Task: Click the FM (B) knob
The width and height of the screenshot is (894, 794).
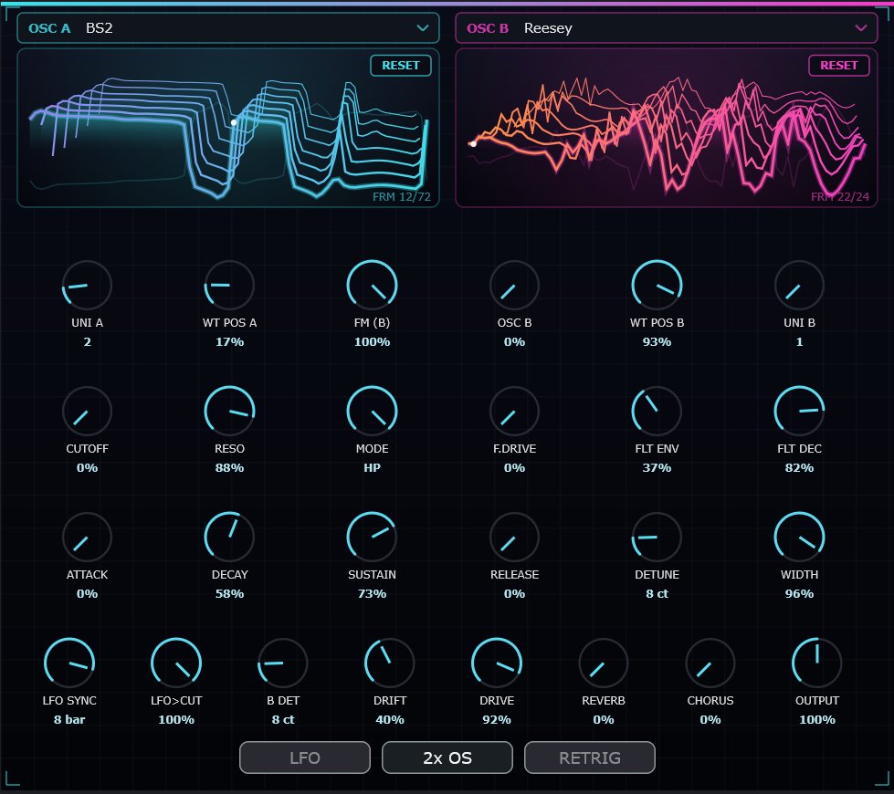Action: click(x=373, y=286)
